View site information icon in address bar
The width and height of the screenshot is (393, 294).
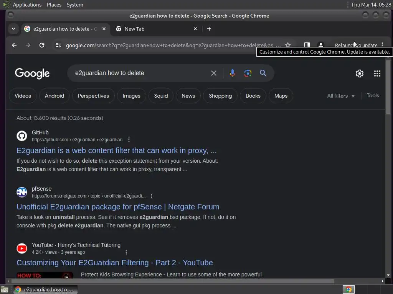58,45
